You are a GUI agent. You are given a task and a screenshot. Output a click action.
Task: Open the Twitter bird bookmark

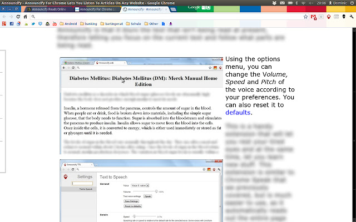[x=33, y=23]
